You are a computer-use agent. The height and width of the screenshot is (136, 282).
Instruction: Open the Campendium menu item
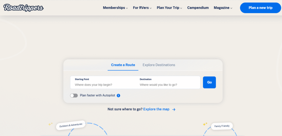click(198, 8)
